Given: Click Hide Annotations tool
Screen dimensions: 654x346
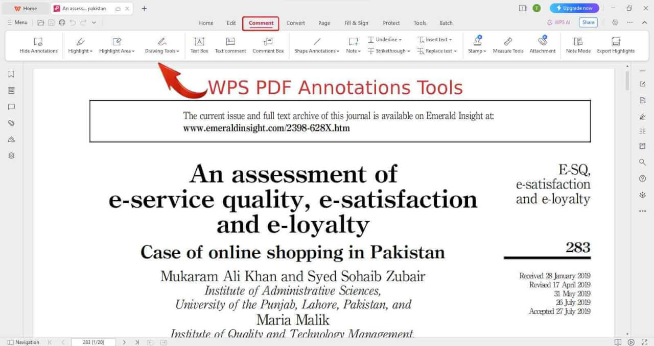Looking at the screenshot, I should coord(38,45).
